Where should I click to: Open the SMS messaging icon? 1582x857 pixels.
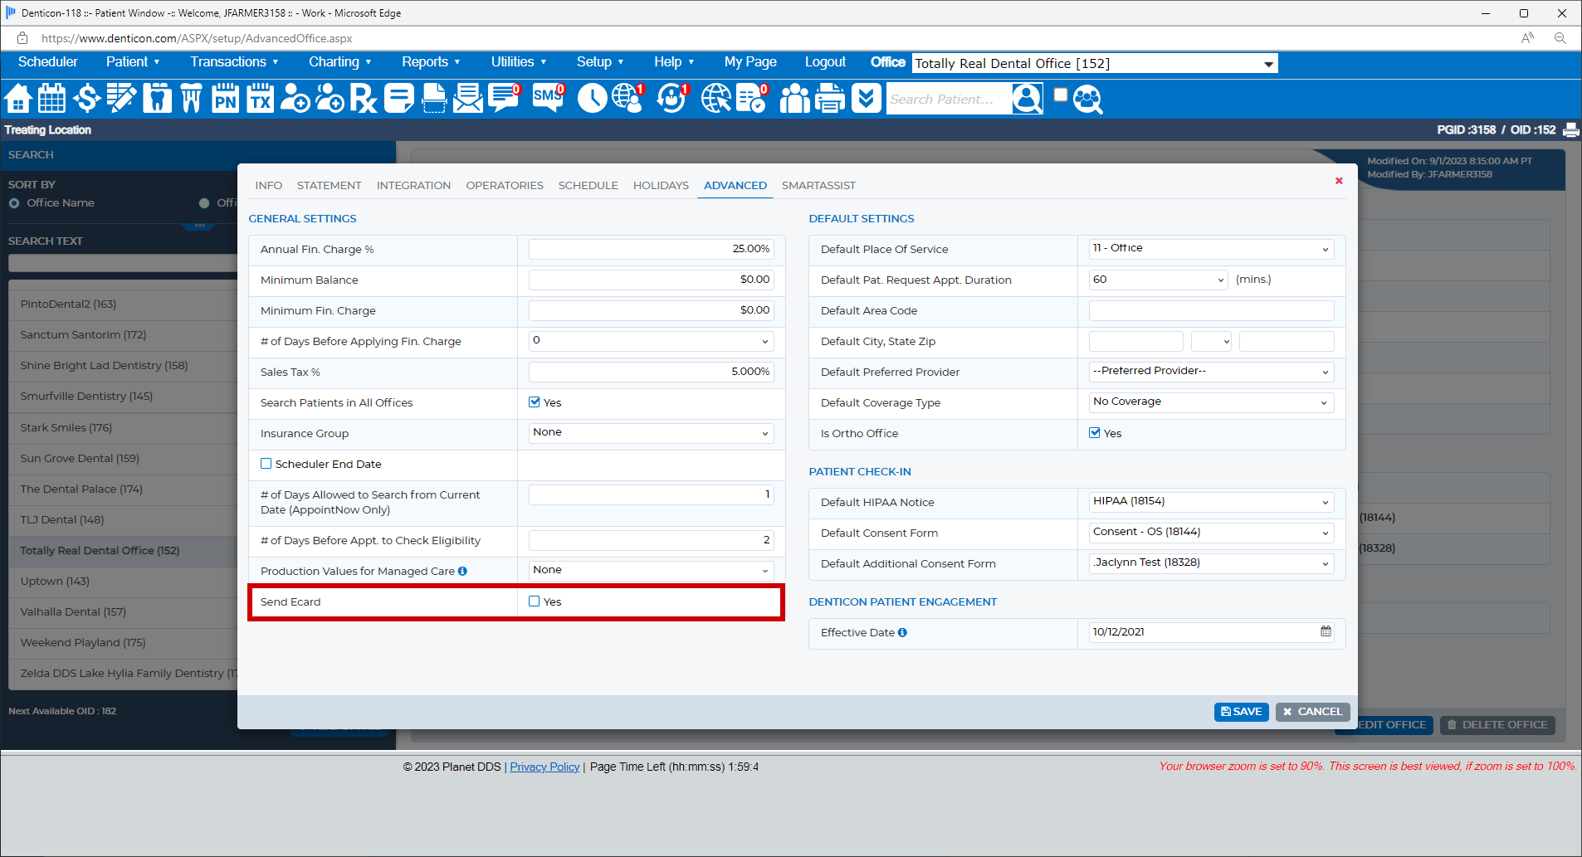[x=546, y=99]
